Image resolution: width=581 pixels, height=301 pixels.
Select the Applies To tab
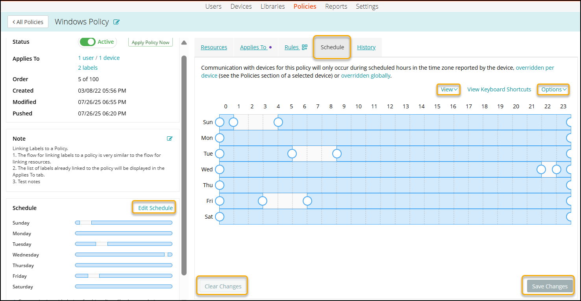253,47
